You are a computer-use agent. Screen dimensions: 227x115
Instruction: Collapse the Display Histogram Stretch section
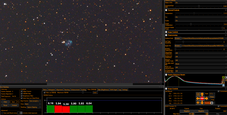click(x=166, y=75)
